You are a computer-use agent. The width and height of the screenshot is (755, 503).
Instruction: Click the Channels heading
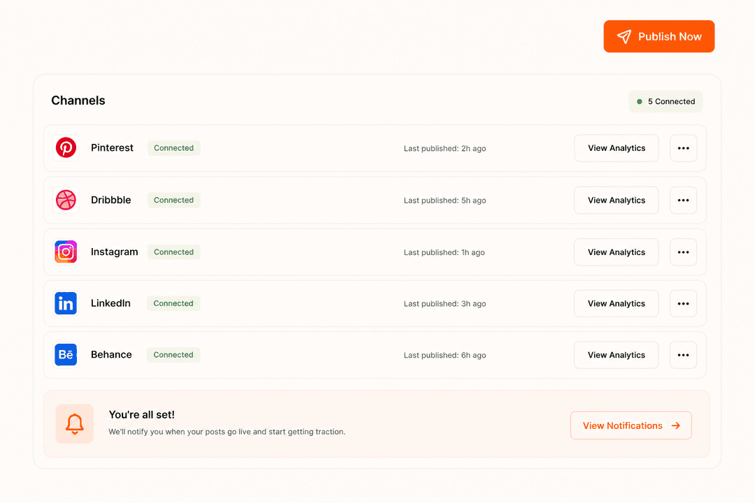pos(78,101)
